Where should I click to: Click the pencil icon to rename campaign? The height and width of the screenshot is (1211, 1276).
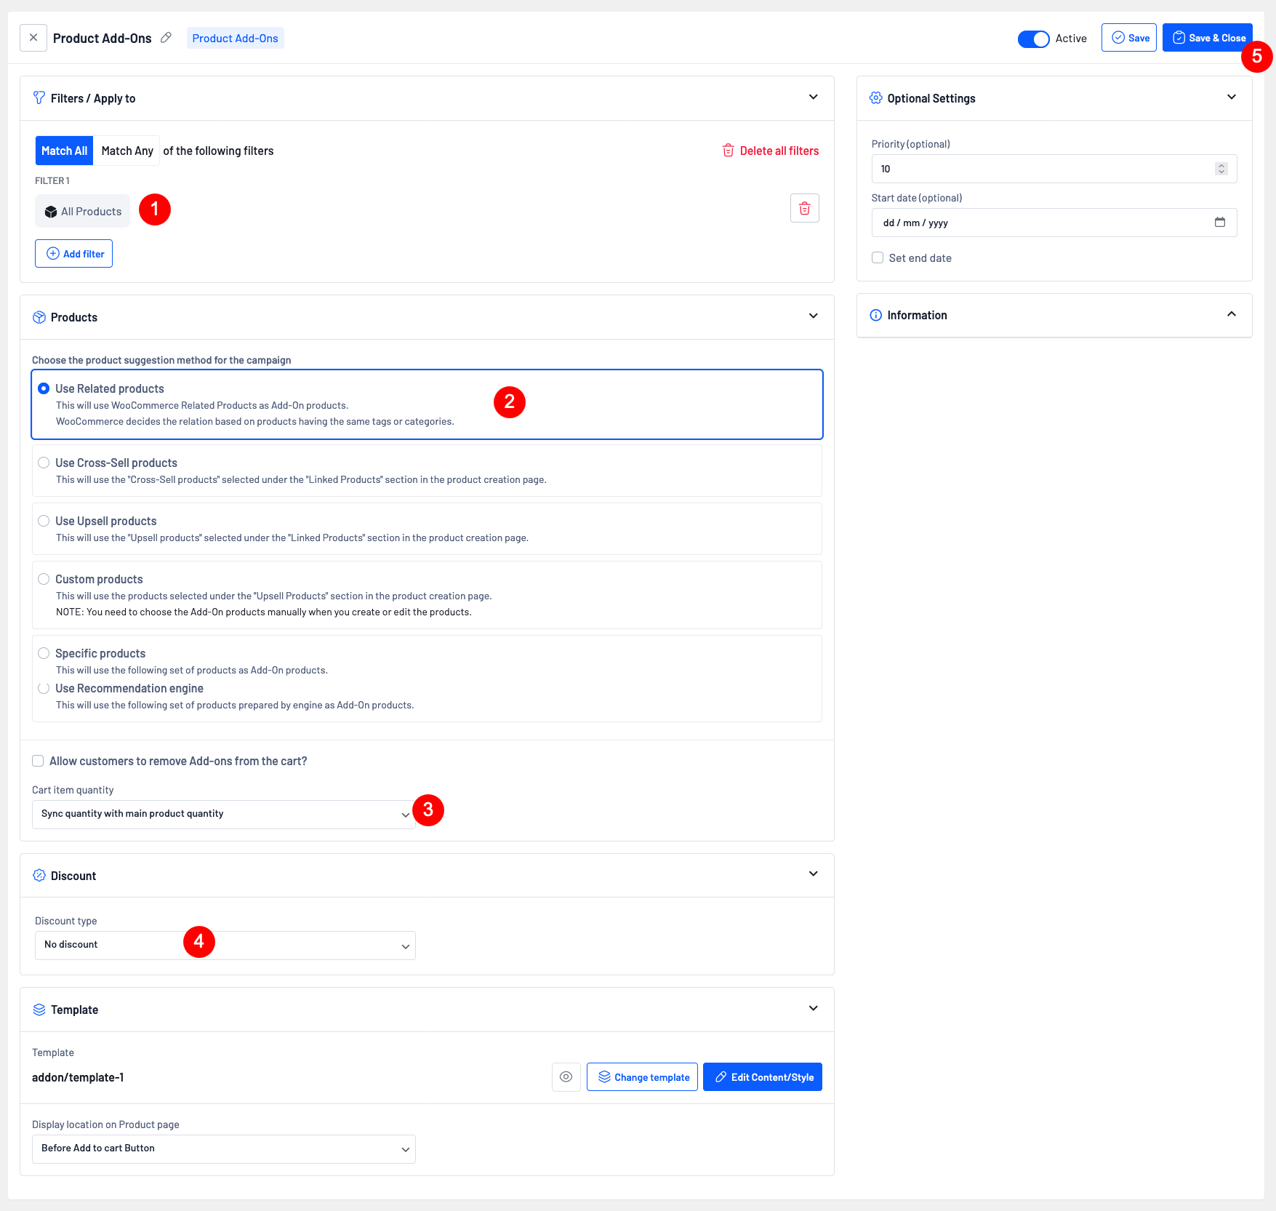click(x=166, y=38)
